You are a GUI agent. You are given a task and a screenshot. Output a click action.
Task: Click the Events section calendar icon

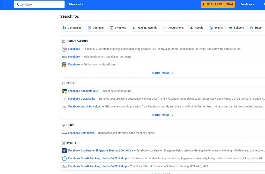[x=63, y=143]
